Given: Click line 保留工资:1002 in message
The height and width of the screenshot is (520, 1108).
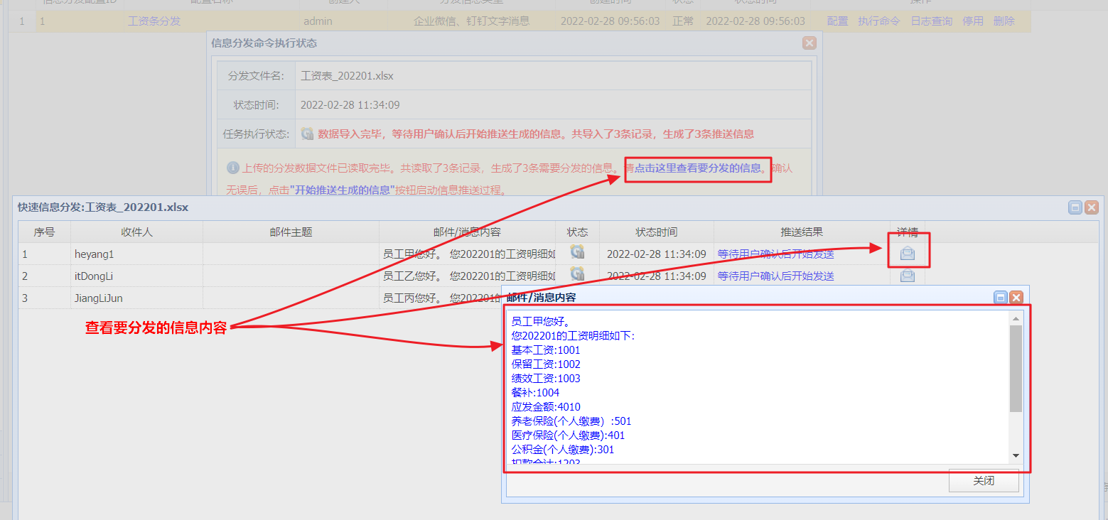Looking at the screenshot, I should click(x=546, y=364).
